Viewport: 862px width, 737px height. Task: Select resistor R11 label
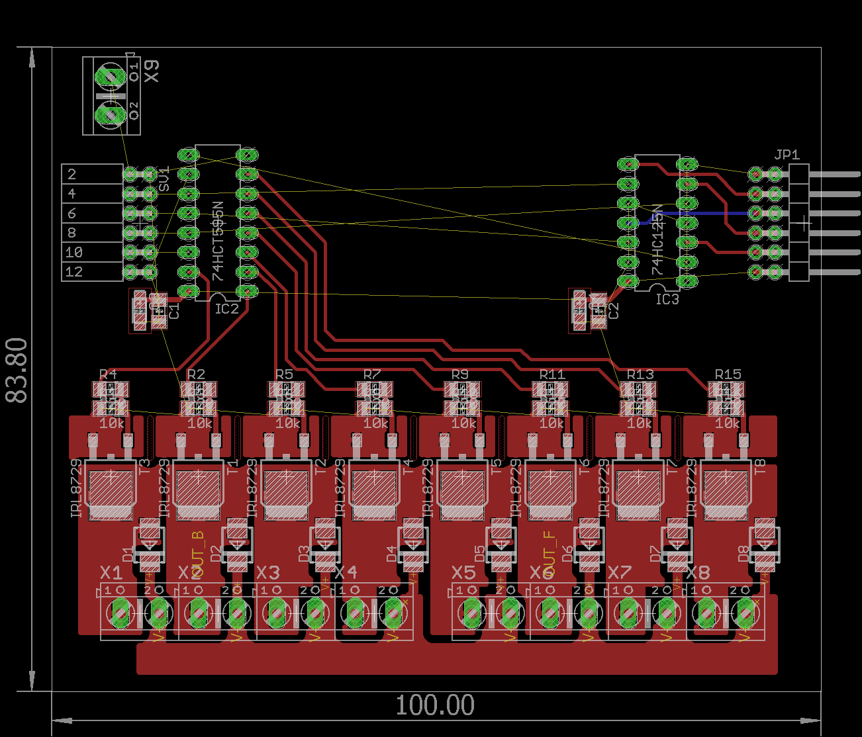(x=552, y=374)
